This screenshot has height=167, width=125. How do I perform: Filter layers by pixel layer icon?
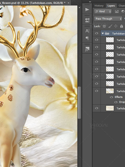pos(117,11)
